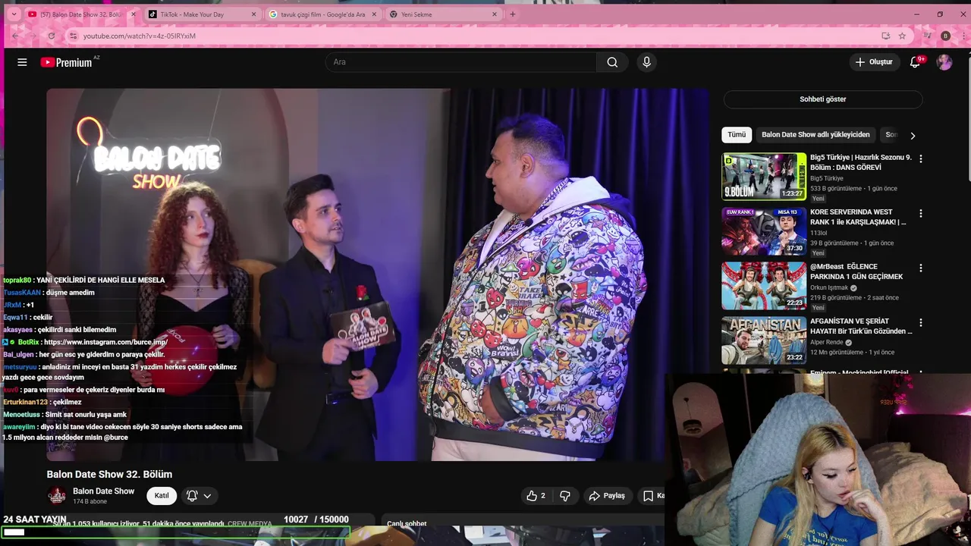
Task: Open AFGANİSTAN VE ŞERİAT video thumbnail
Action: click(764, 340)
